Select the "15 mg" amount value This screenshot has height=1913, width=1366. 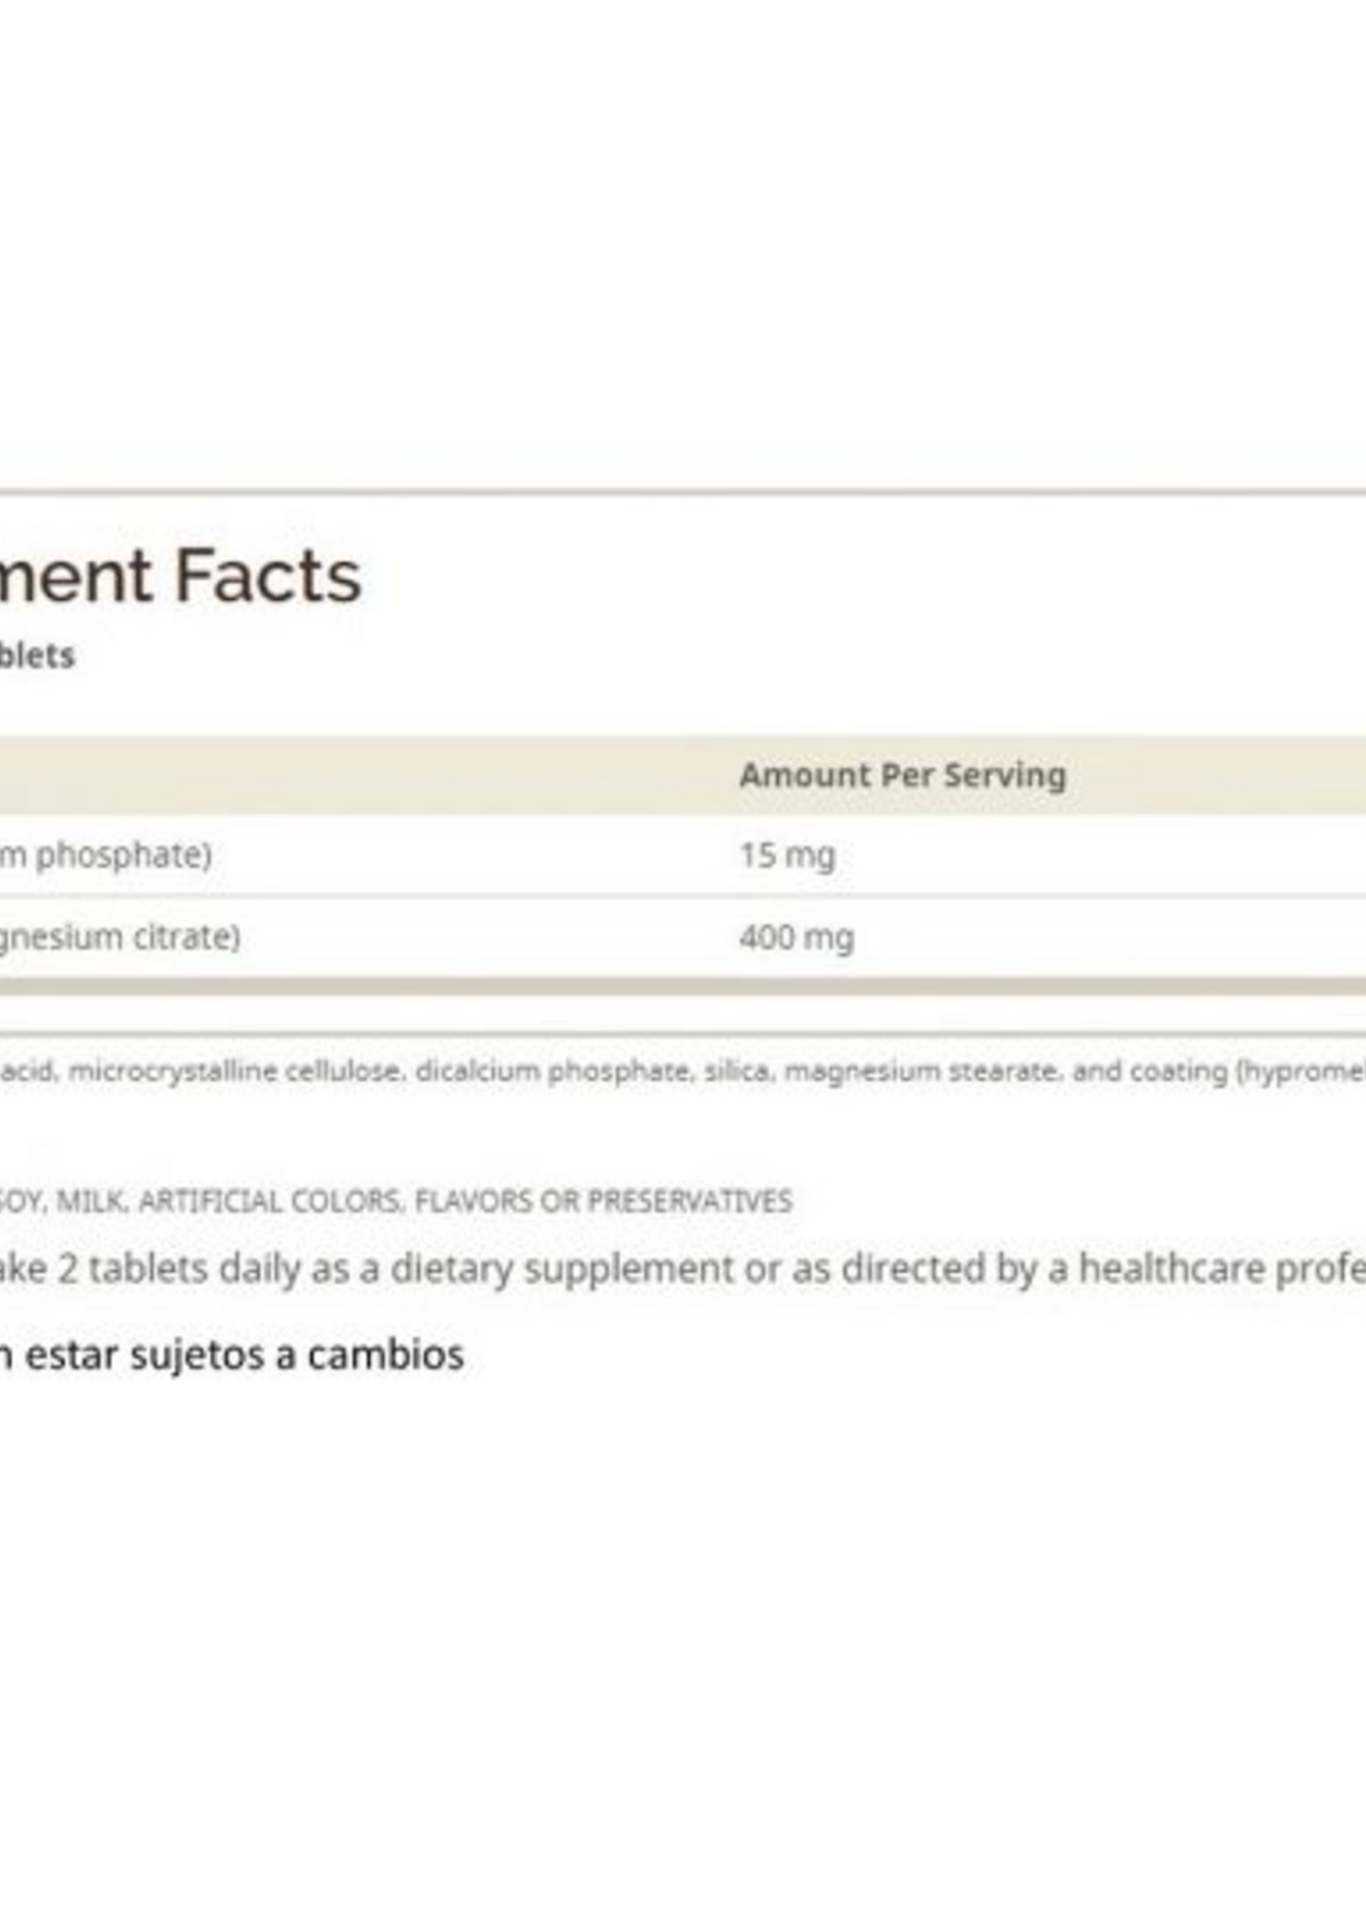pyautogui.click(x=787, y=855)
